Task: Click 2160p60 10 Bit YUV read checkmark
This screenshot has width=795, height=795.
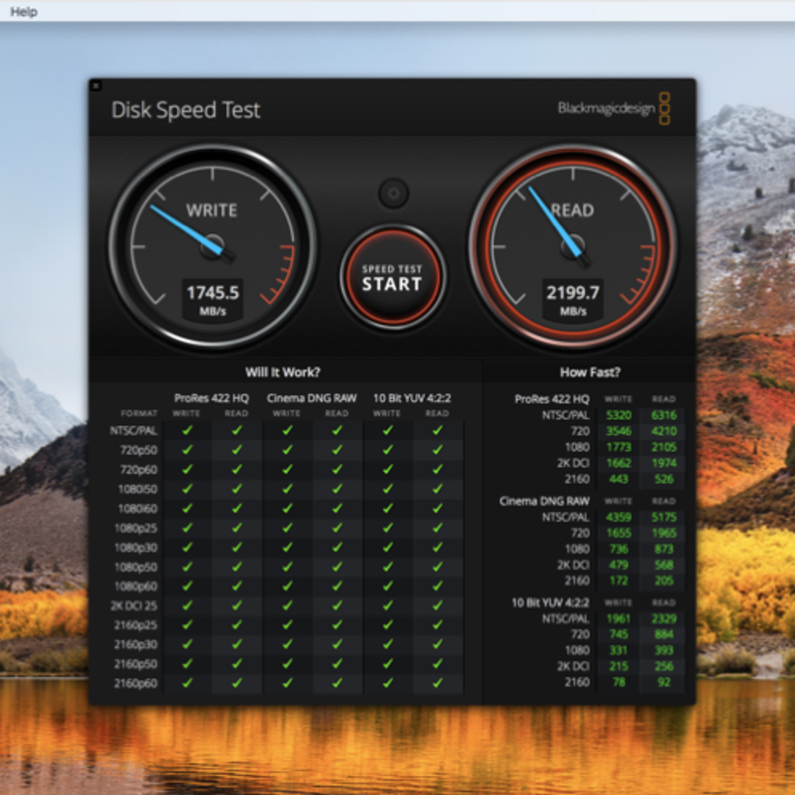Action: click(x=437, y=682)
